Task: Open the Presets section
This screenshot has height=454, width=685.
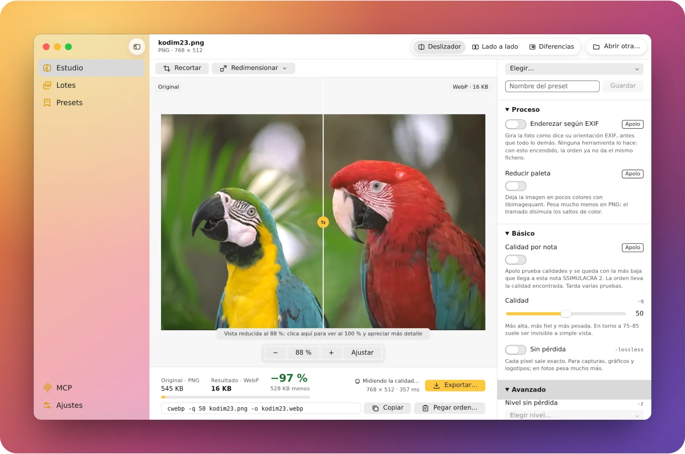Action: tap(92, 103)
